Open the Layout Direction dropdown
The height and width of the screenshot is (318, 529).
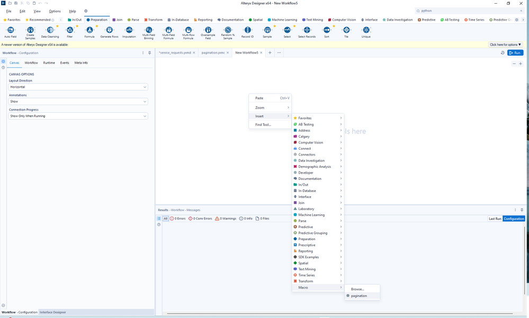78,87
